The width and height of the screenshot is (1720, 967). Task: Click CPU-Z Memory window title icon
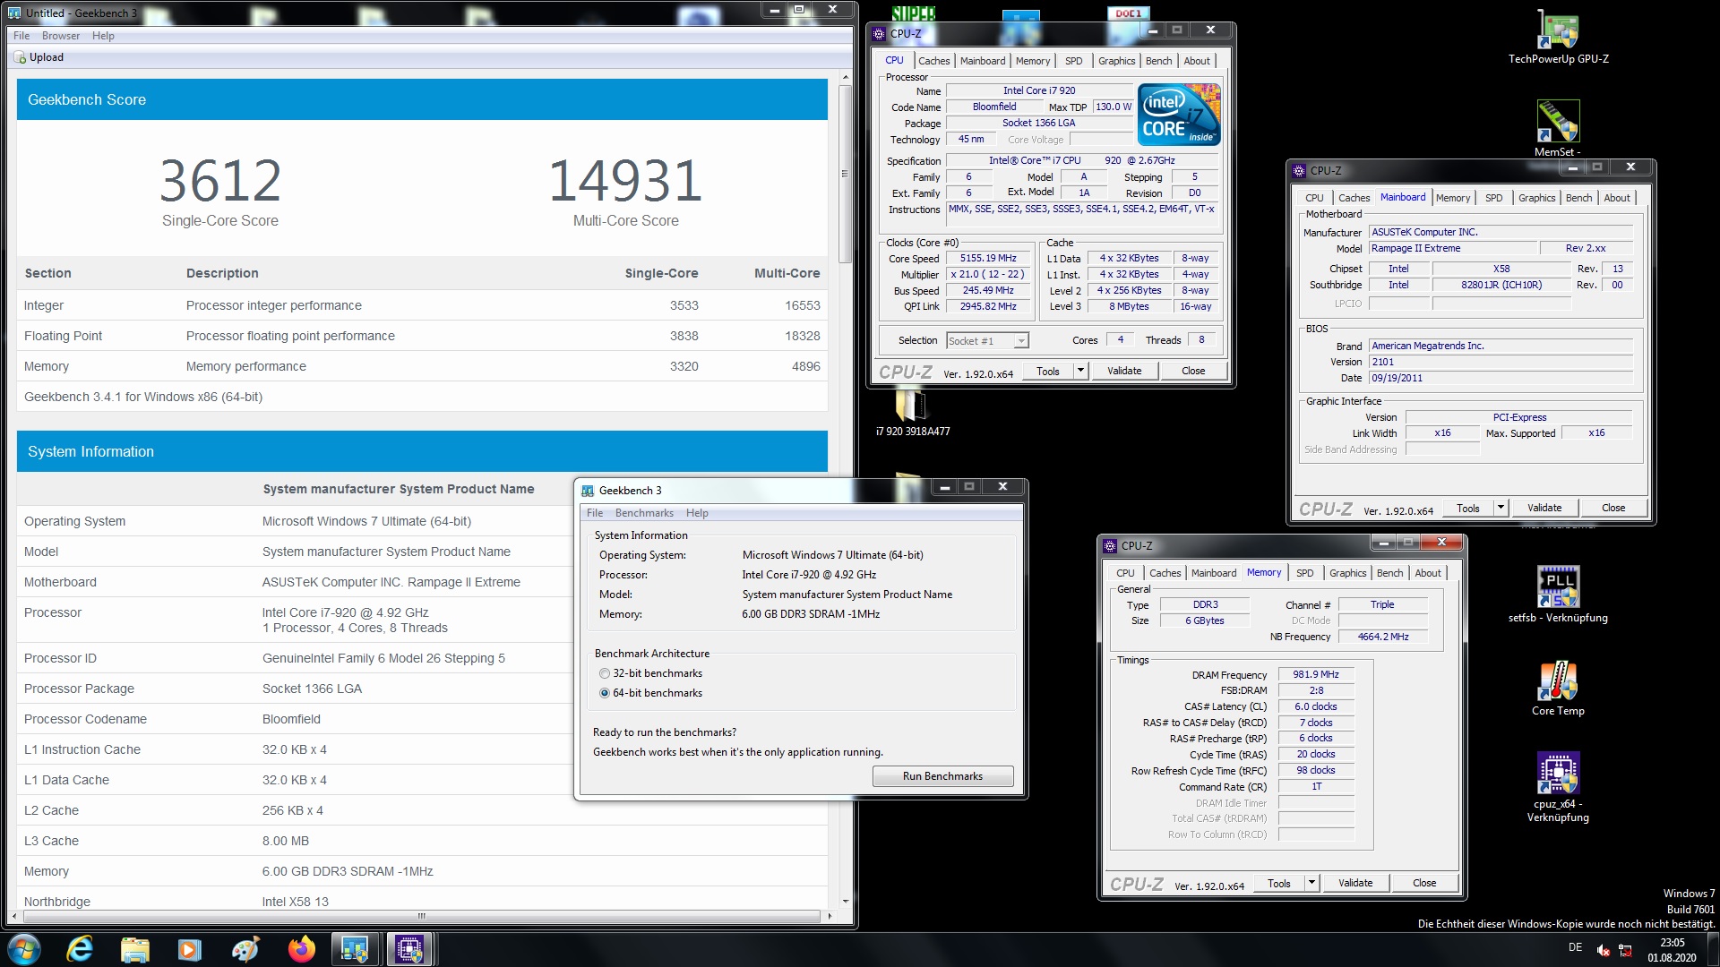click(1110, 545)
